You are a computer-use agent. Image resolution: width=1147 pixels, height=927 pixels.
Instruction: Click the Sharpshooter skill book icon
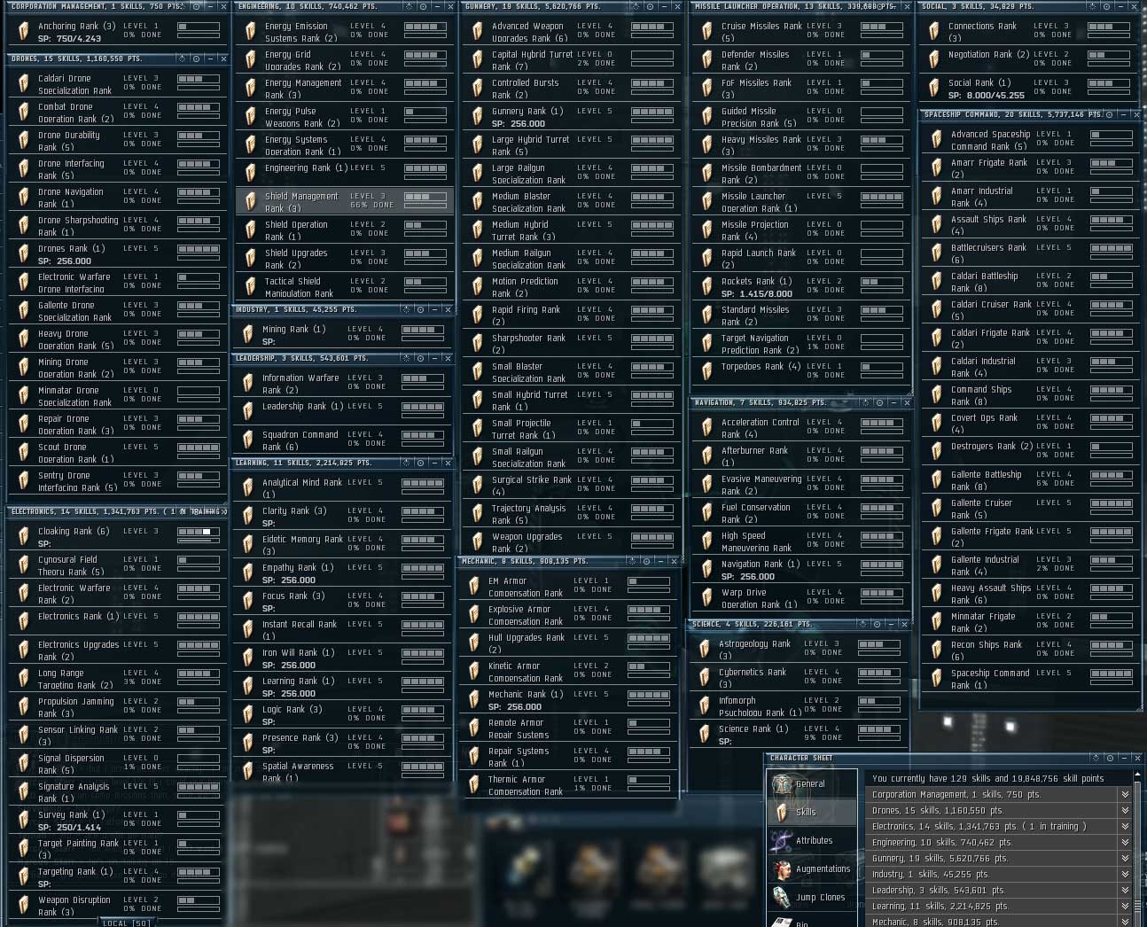(478, 344)
